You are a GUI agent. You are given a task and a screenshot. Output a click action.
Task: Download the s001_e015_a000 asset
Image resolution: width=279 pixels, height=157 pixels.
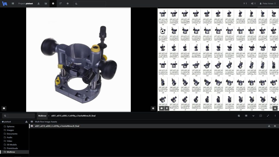[x=269, y=126]
